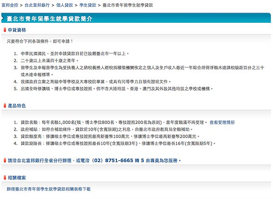Click current breadcrumb 臺北市青年留學生就學貸款
Image resolution: width=273 pixels, height=199 pixels.
(128, 5)
